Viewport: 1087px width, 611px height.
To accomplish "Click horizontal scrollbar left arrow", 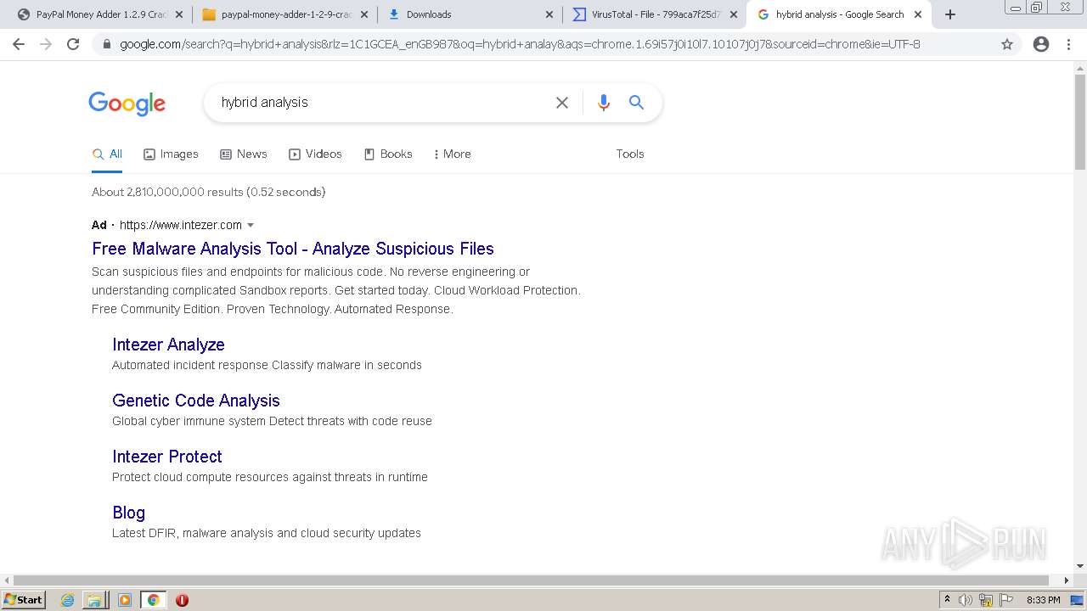I will 7,580.
